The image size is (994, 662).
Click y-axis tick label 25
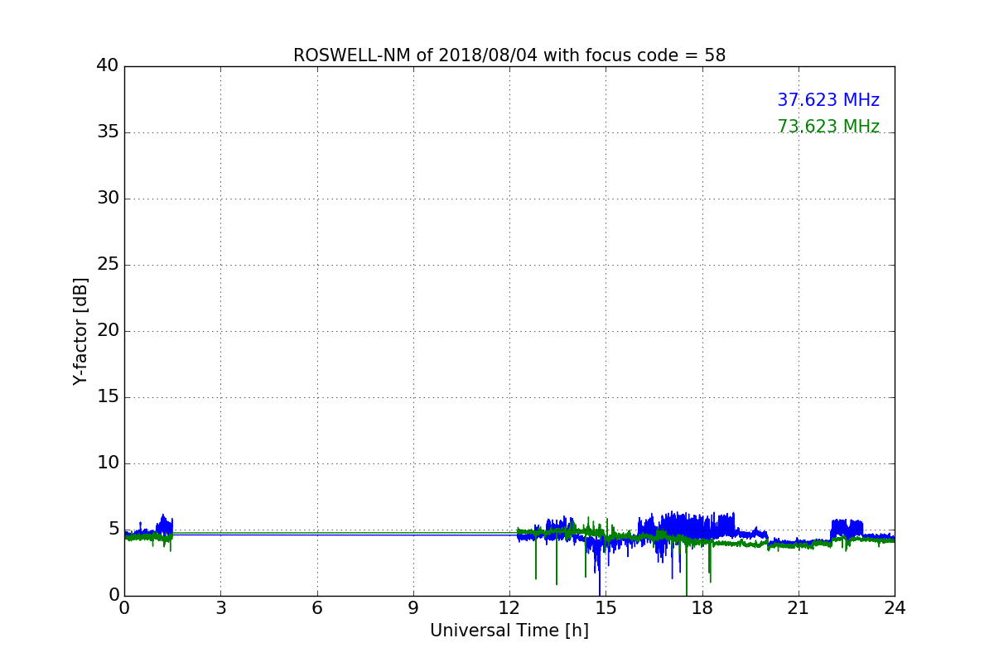tap(108, 265)
